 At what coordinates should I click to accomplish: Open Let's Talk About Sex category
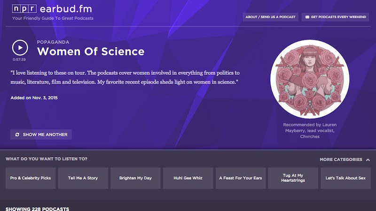tap(345, 178)
